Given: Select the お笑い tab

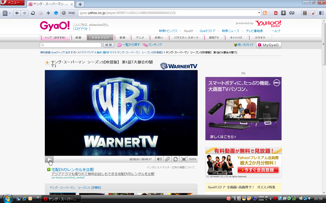Looking at the screenshot, I should pyautogui.click(x=159, y=38).
